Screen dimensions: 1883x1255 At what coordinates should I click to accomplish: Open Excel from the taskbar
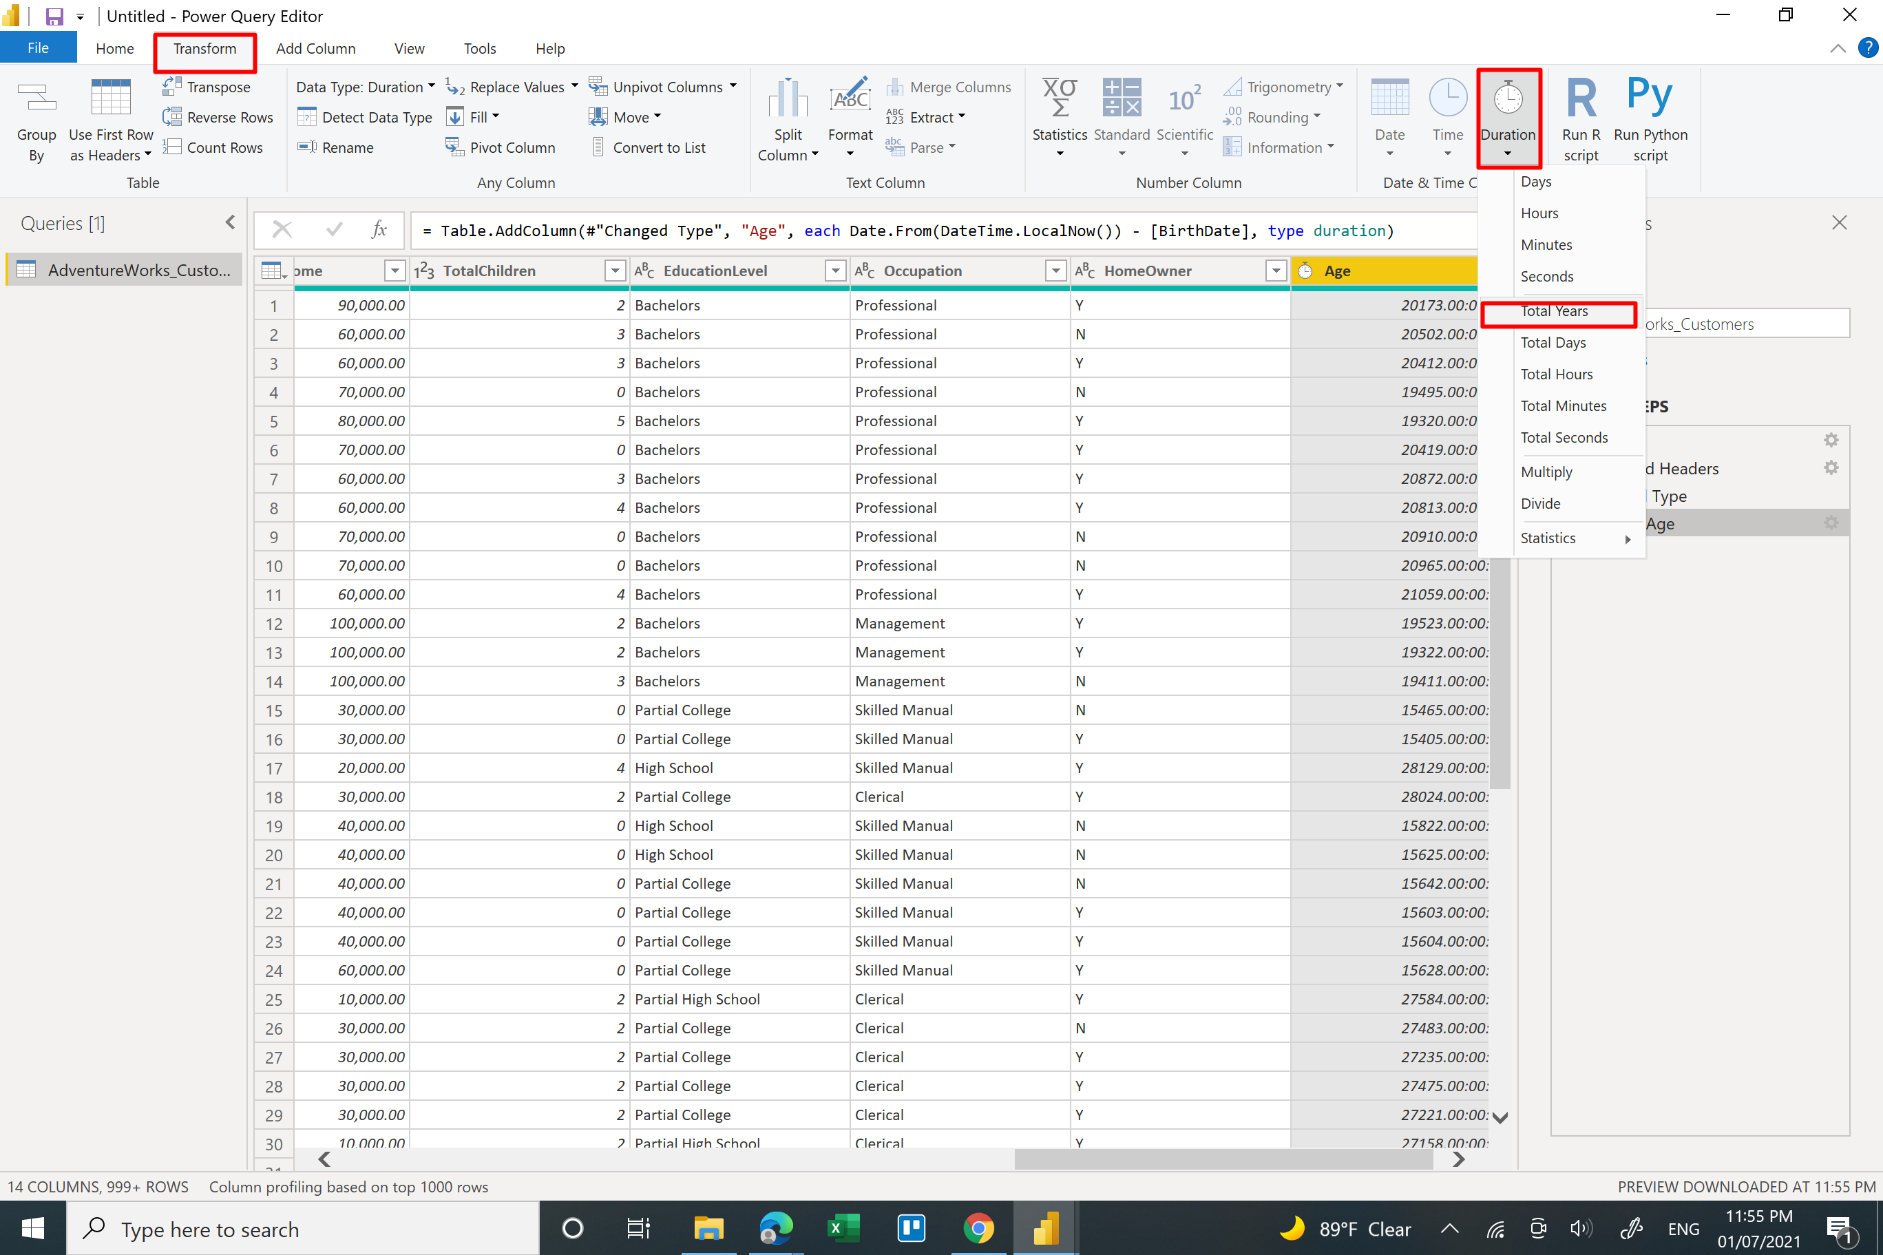point(843,1227)
